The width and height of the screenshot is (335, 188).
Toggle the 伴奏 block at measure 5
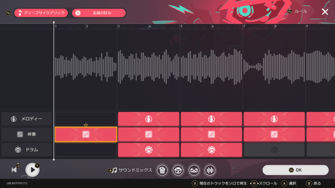[211, 135]
